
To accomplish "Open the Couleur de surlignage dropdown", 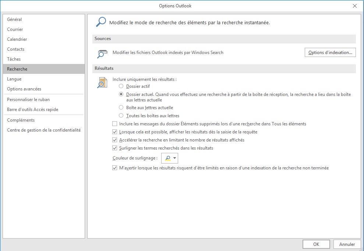I will [x=170, y=158].
